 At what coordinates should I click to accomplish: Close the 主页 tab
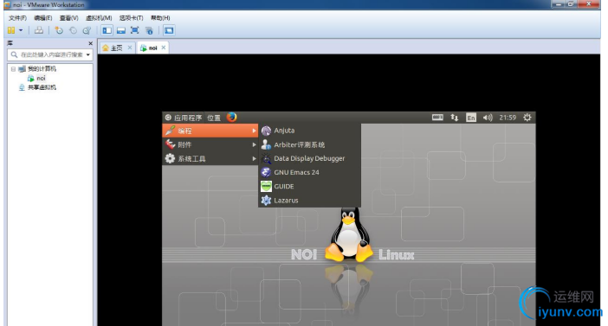[130, 48]
